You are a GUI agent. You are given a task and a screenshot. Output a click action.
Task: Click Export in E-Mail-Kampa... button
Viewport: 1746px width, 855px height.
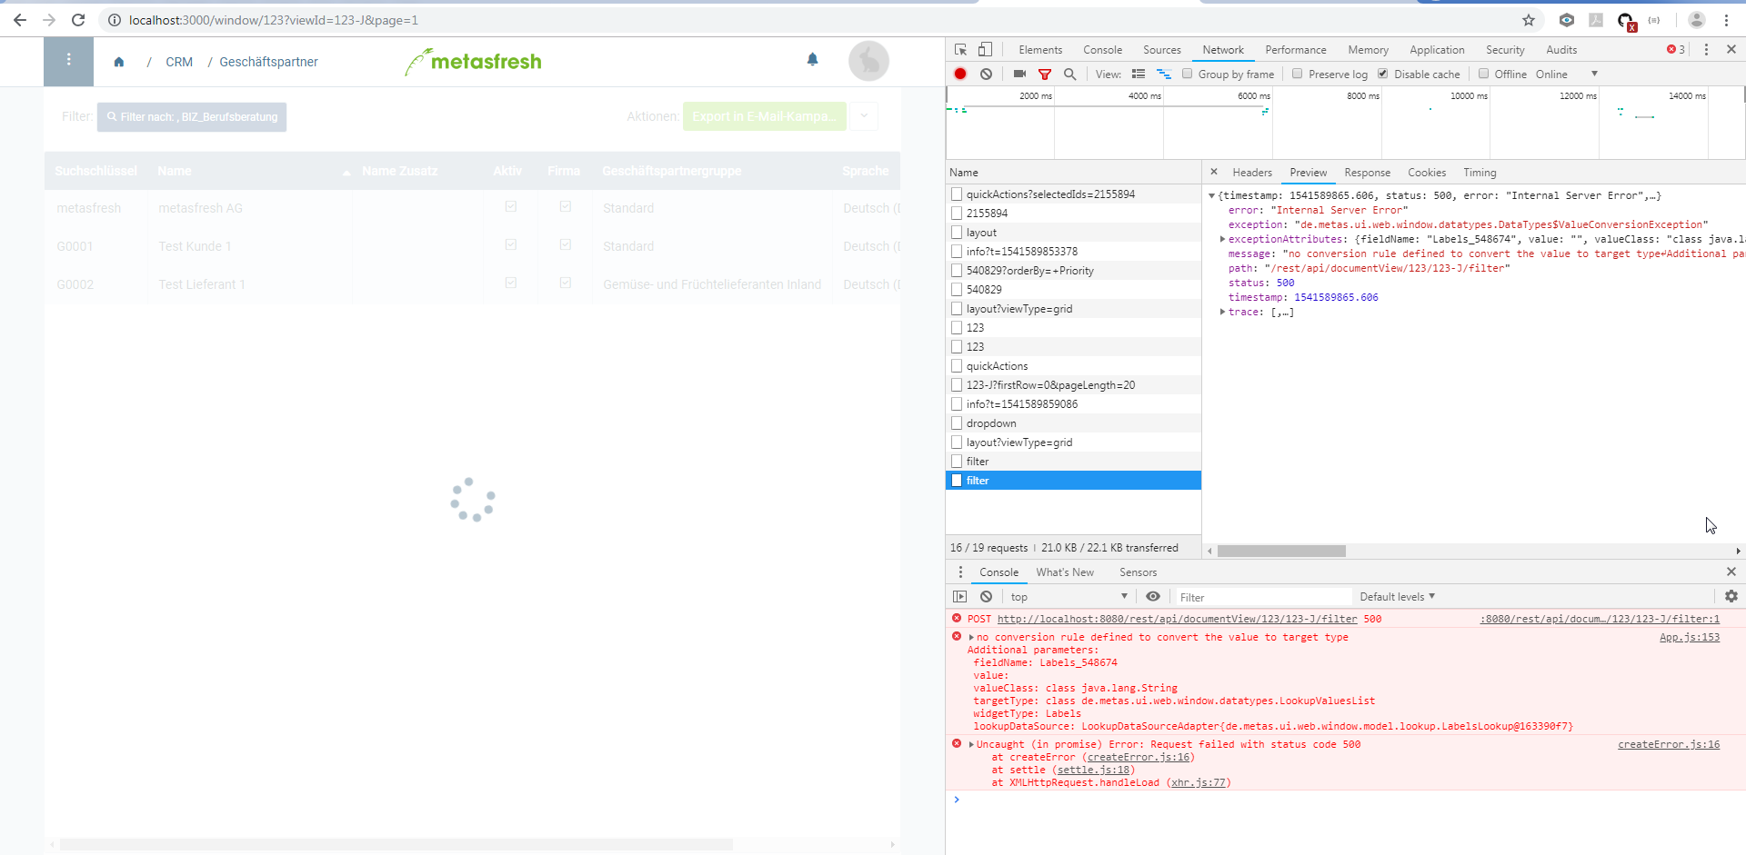765,116
